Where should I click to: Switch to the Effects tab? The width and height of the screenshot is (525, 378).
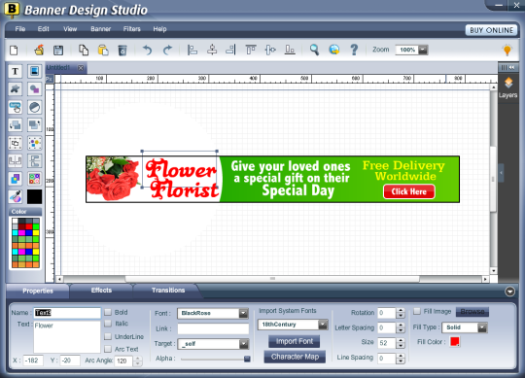tap(101, 291)
